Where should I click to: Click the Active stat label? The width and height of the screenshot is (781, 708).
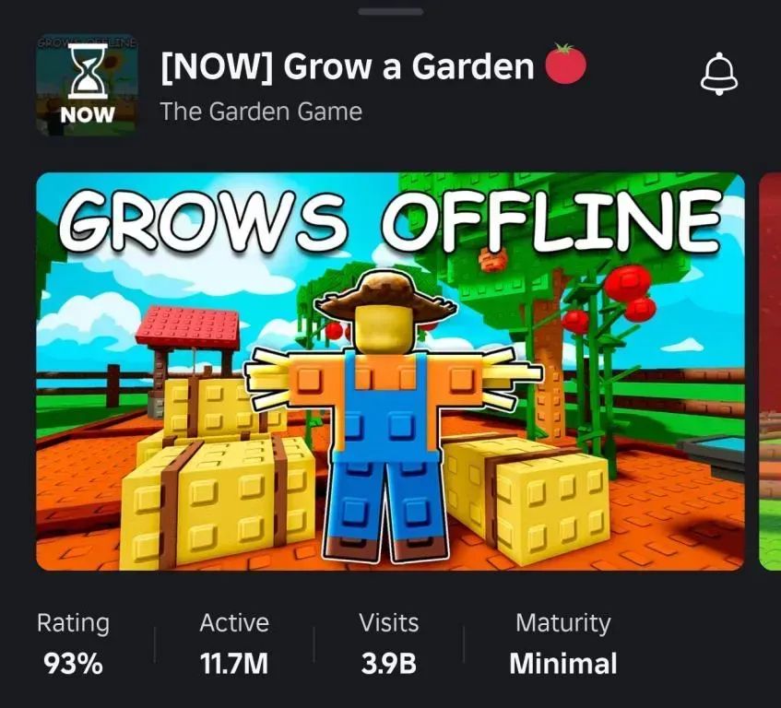coord(234,623)
